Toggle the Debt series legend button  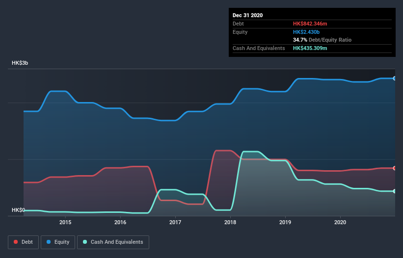click(23, 242)
